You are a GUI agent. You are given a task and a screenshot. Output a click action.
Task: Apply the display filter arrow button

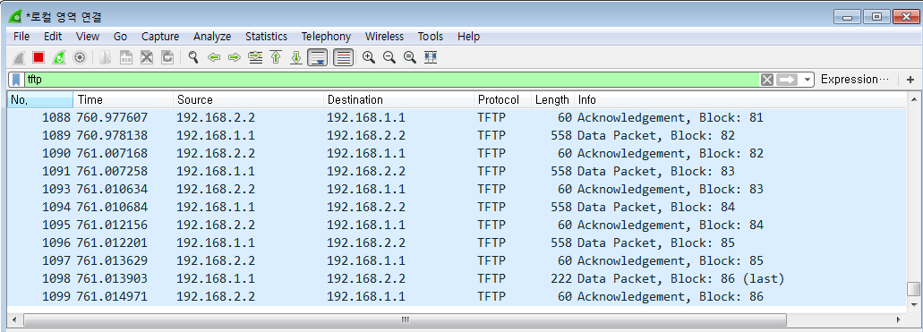[787, 80]
